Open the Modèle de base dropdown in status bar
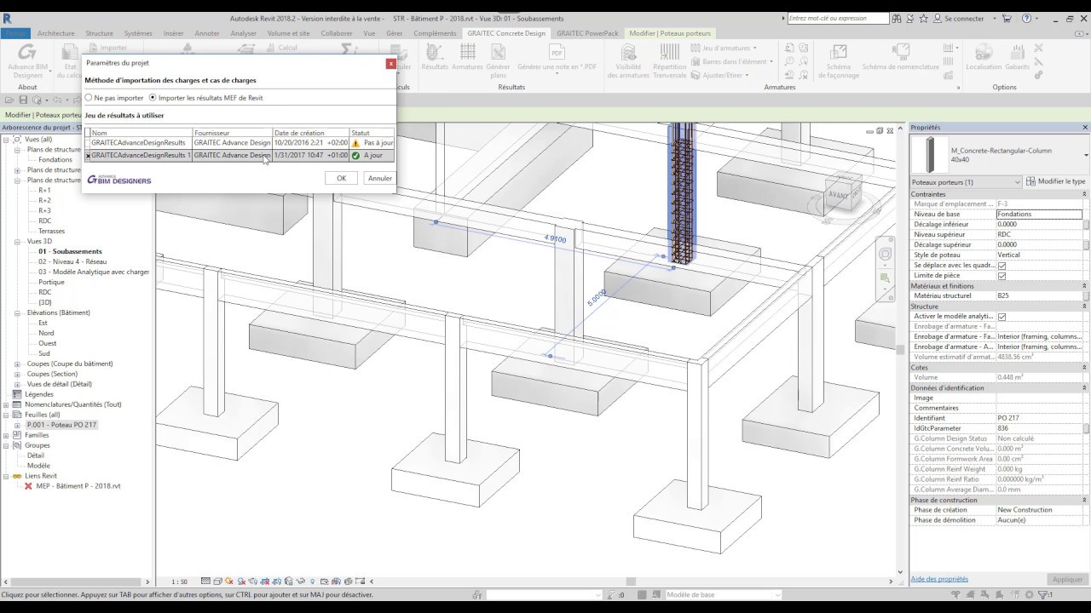The image size is (1091, 613). click(x=723, y=595)
